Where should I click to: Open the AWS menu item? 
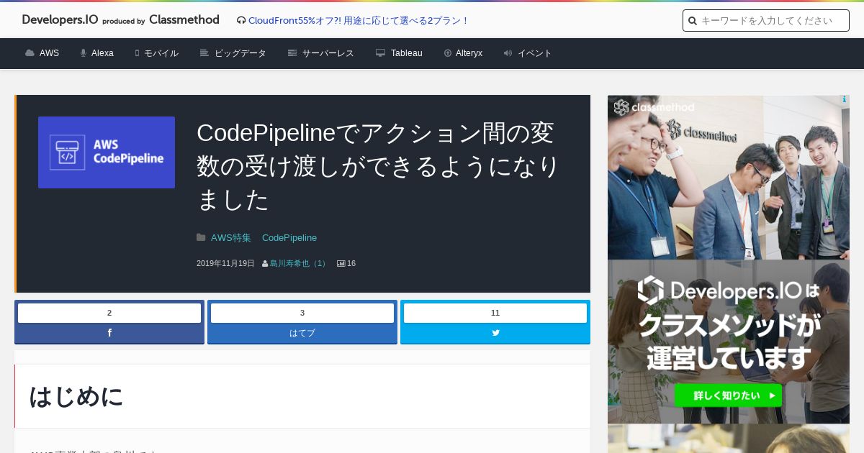[49, 53]
